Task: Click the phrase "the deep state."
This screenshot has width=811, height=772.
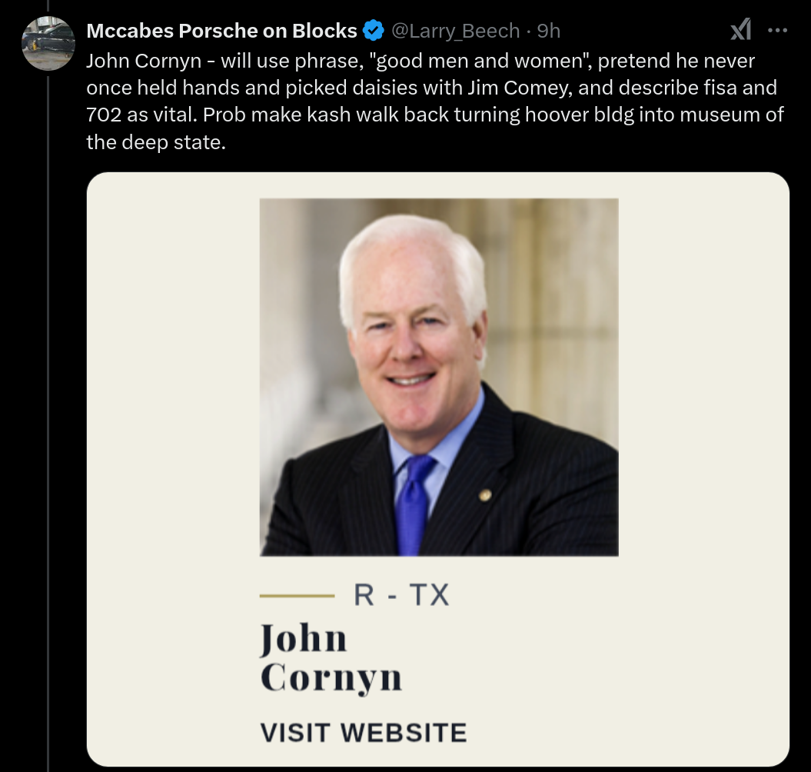Action: pyautogui.click(x=156, y=141)
